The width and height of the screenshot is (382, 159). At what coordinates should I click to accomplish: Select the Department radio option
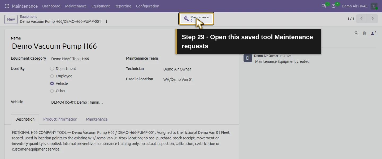(x=52, y=69)
